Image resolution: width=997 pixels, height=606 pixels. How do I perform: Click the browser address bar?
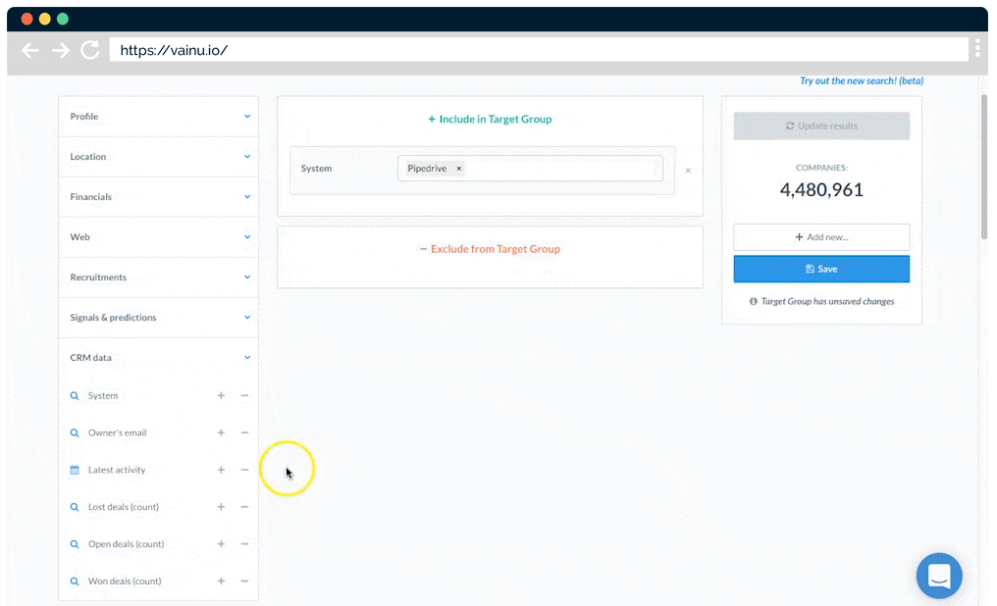538,50
